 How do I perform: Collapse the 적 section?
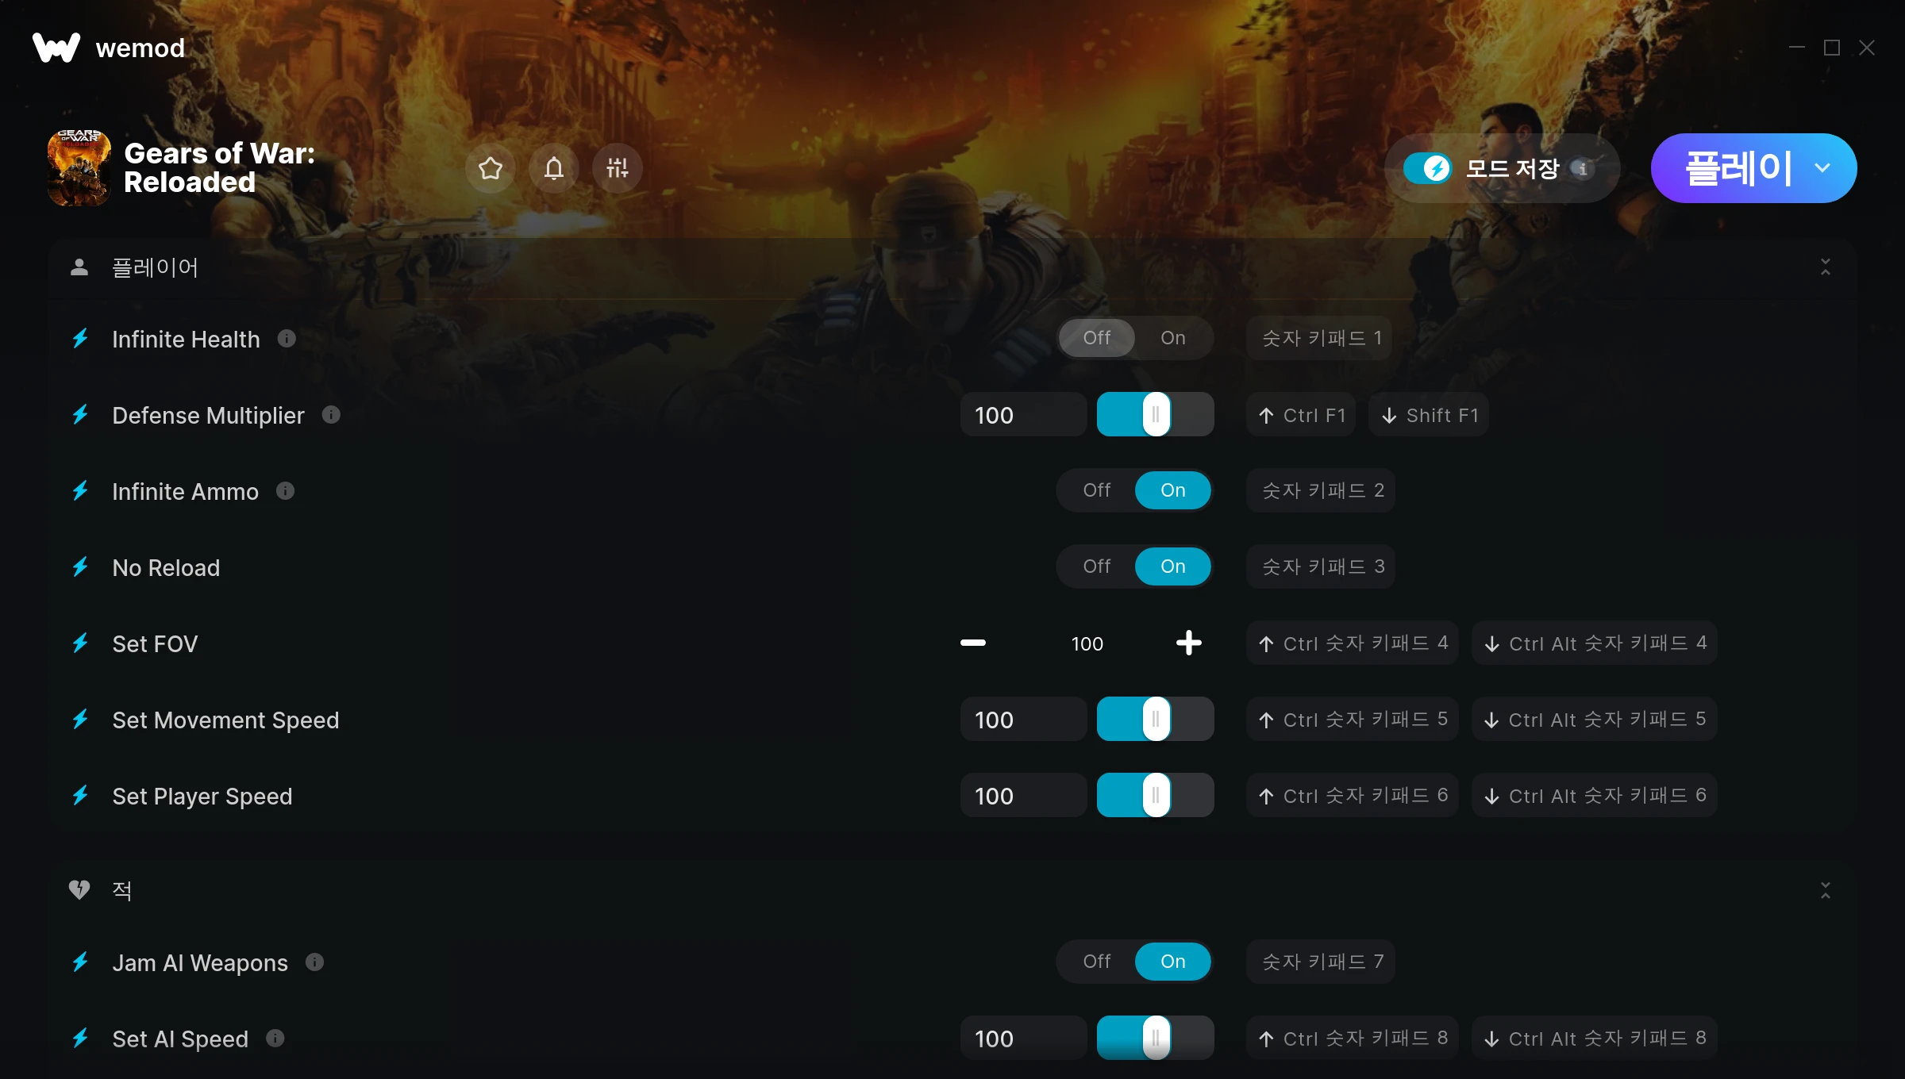[1826, 890]
